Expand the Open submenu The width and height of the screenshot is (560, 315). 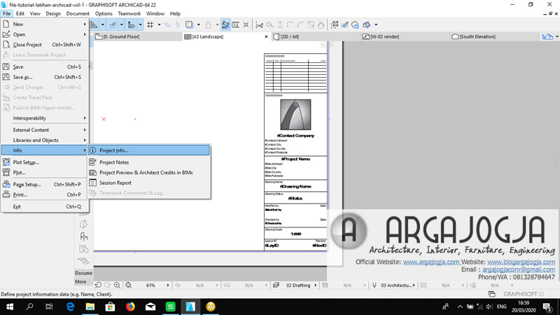click(x=45, y=34)
